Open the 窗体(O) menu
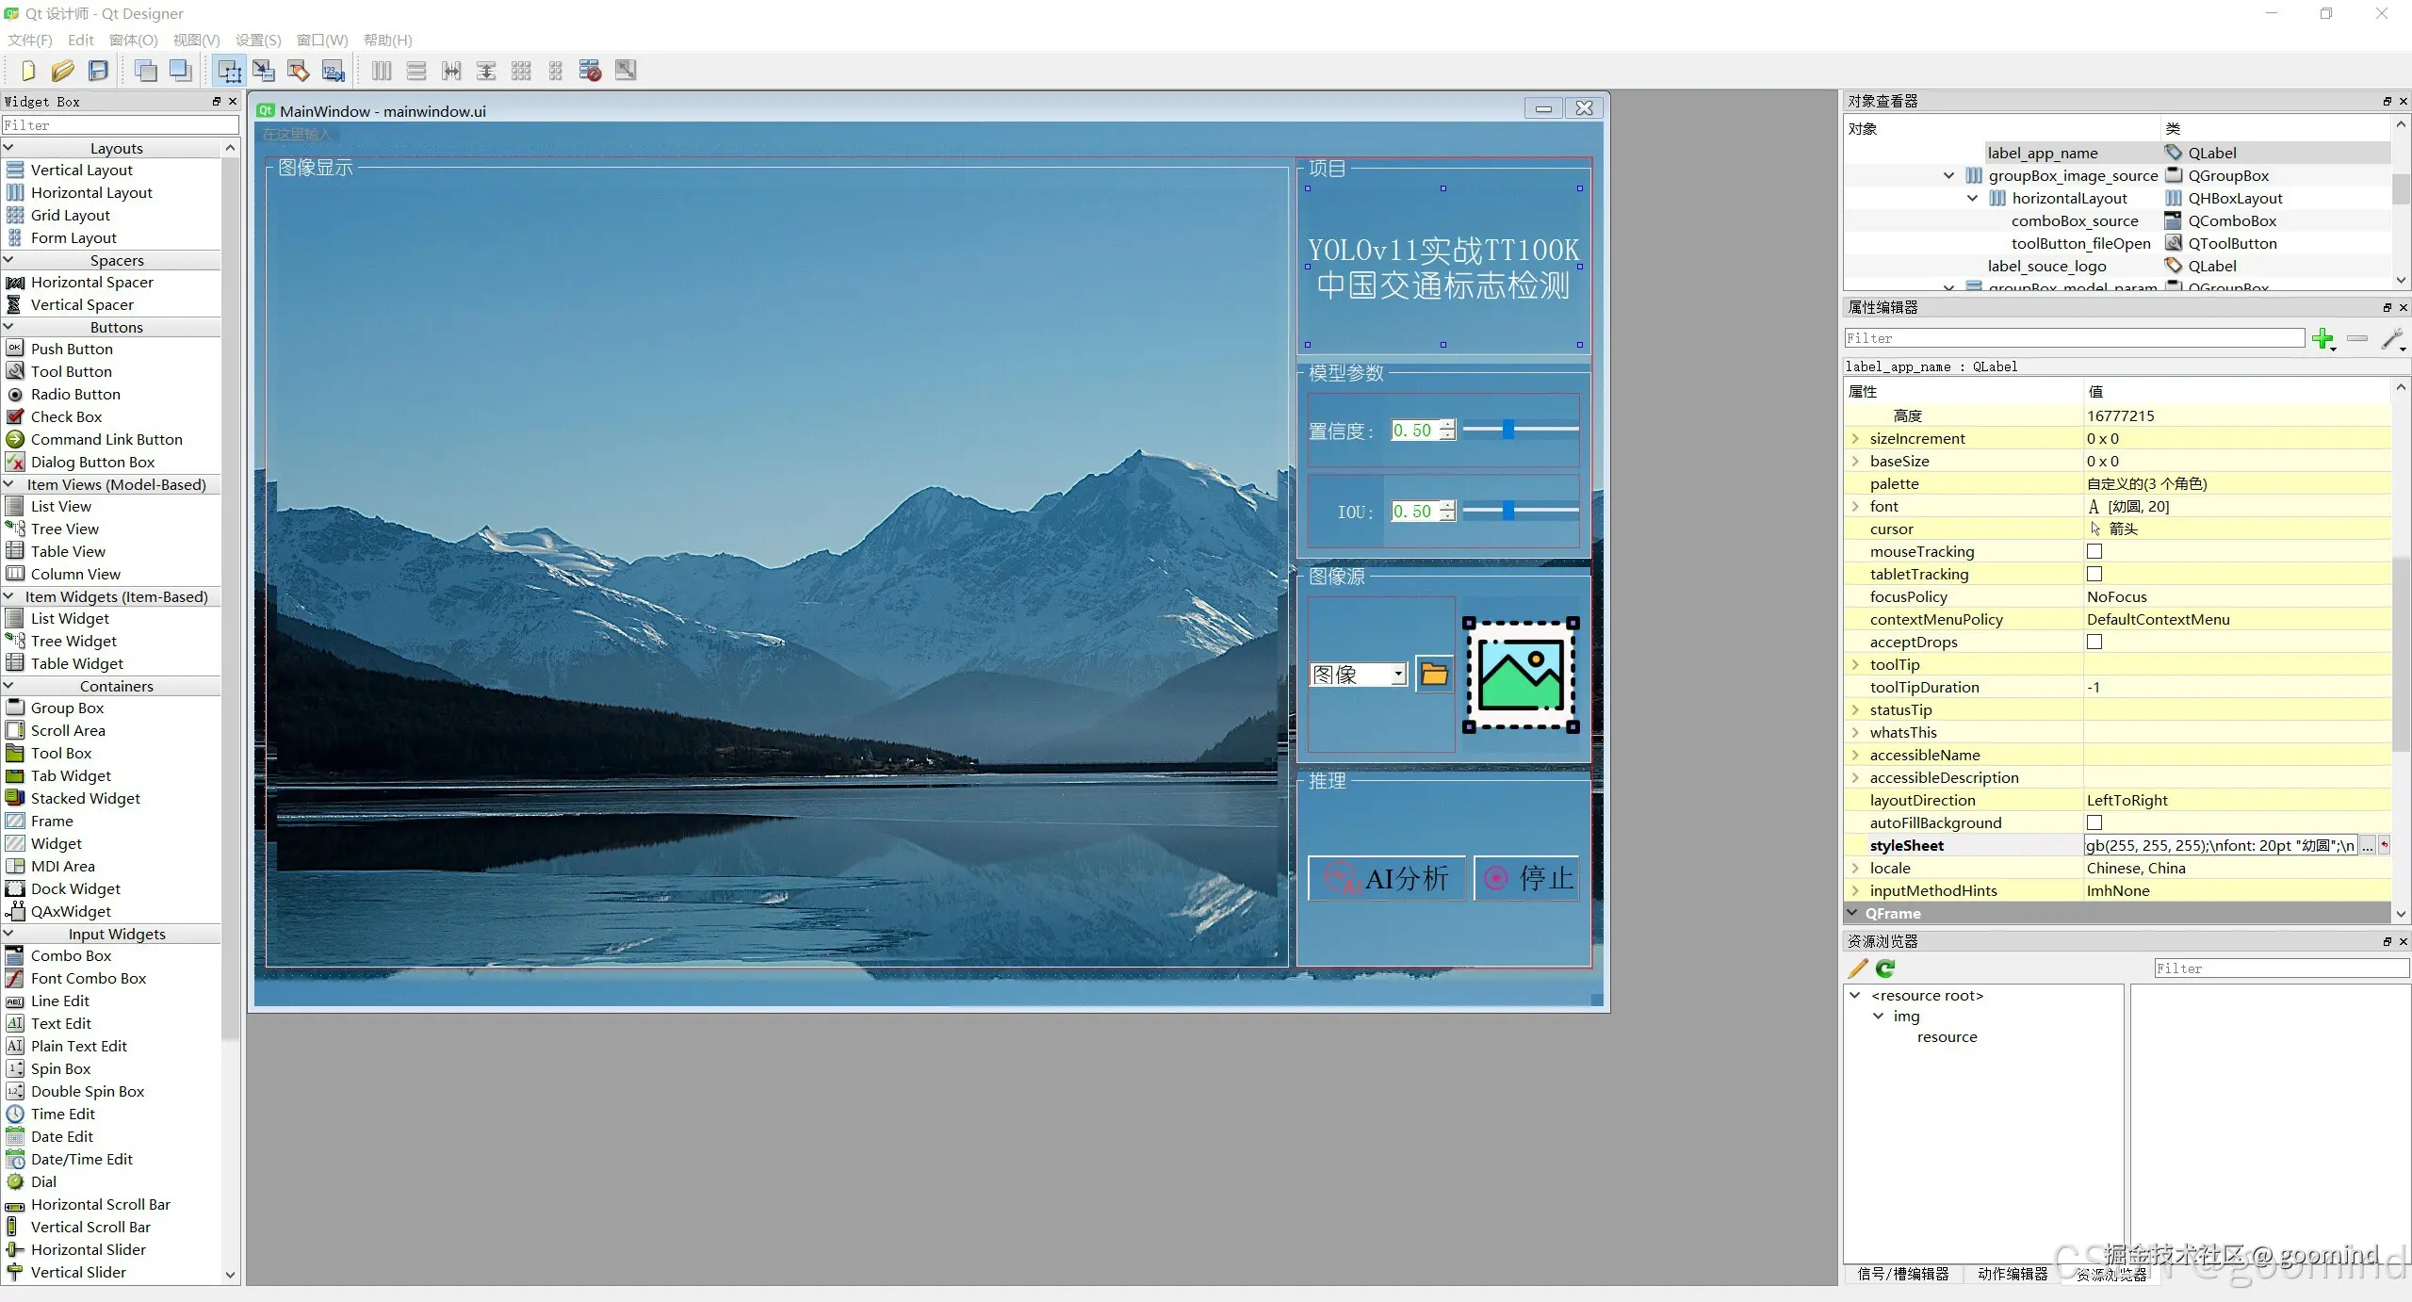 click(133, 40)
